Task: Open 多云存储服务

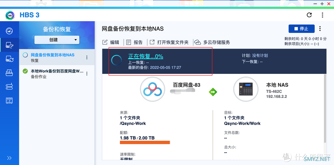Action: 212,42
